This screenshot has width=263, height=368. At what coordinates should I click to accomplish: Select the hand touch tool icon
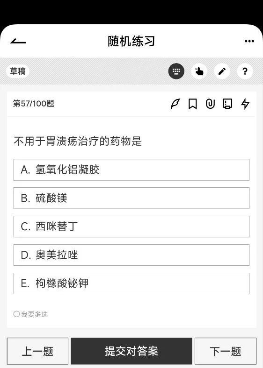[199, 71]
